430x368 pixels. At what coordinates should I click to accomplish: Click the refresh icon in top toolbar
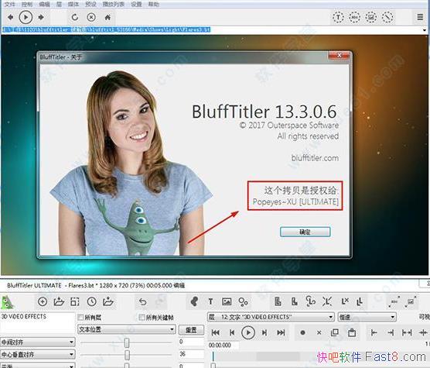point(74,17)
